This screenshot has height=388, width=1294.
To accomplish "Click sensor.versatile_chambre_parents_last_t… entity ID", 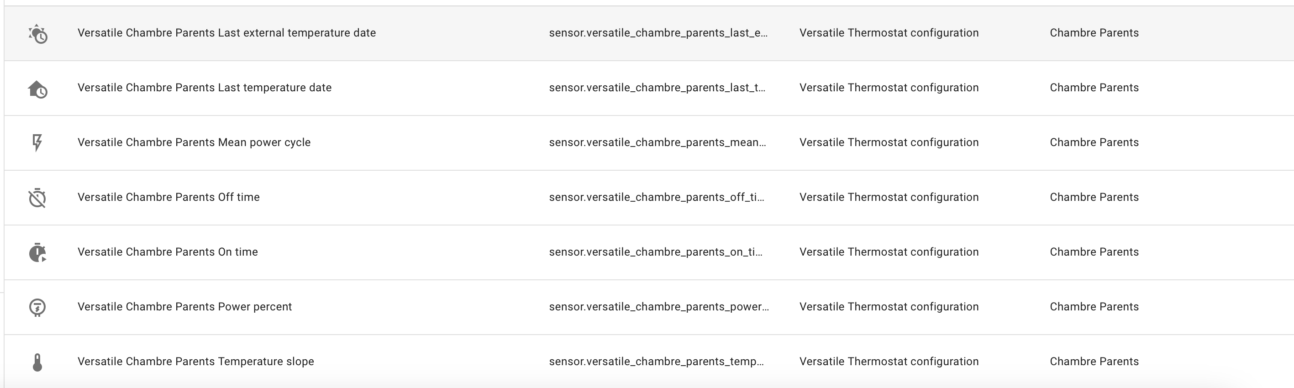I will [657, 87].
